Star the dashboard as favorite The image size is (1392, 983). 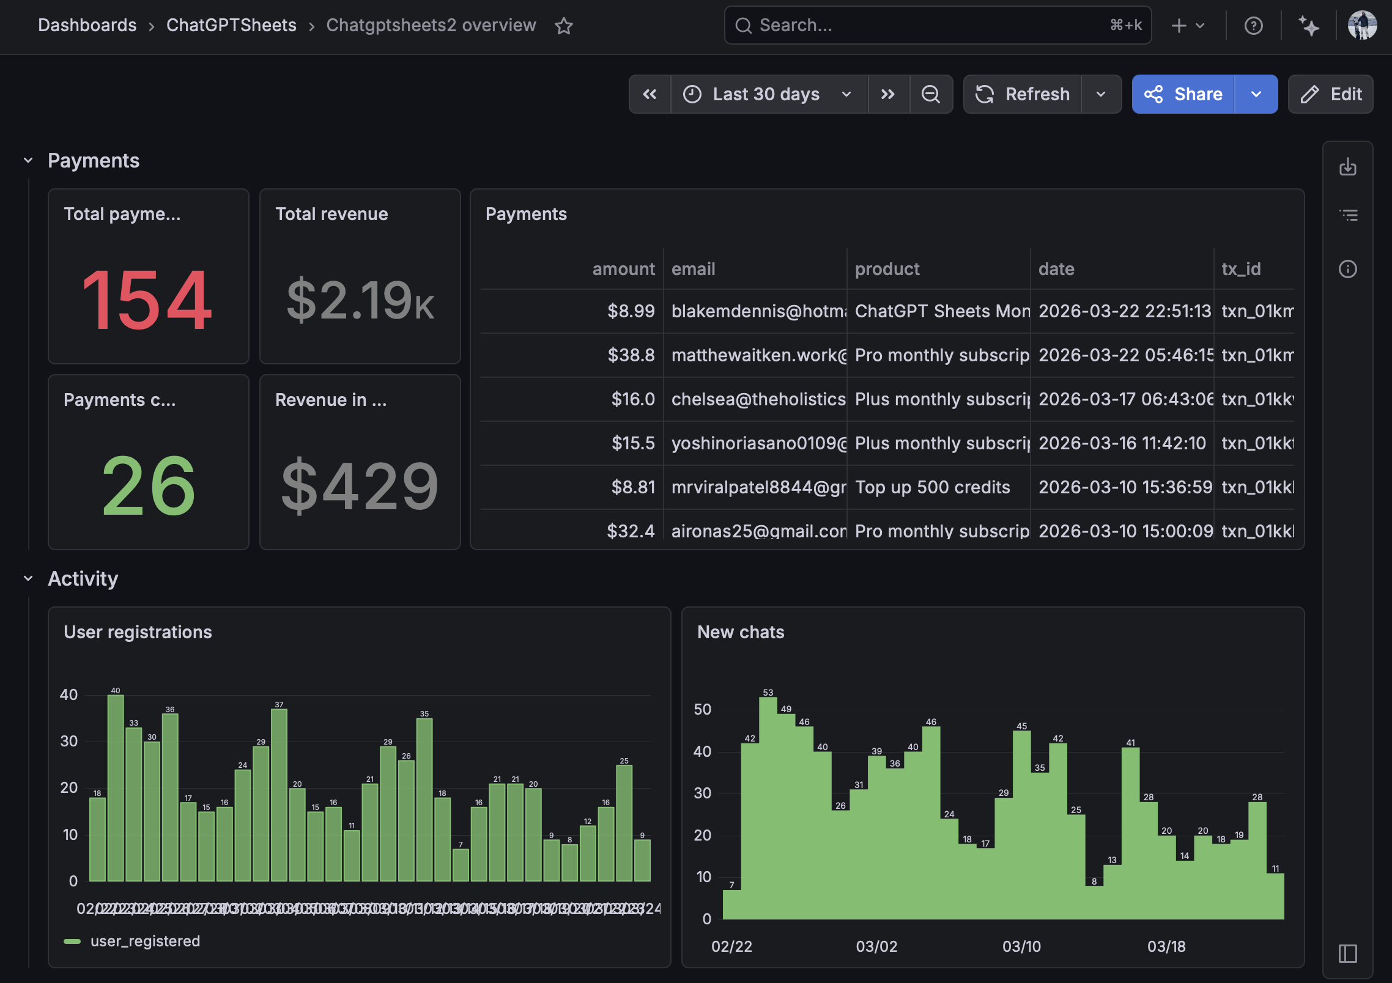click(x=563, y=26)
